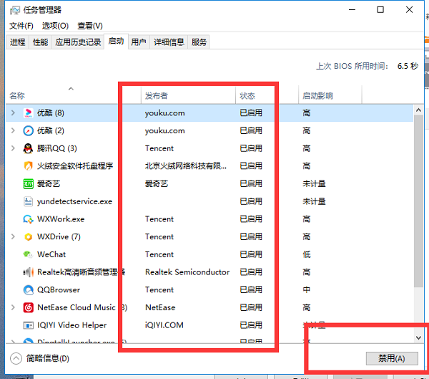Screen dimensions: 429x379
Task: Expand the NetEase Cloud Music group
Action: pos(13,307)
